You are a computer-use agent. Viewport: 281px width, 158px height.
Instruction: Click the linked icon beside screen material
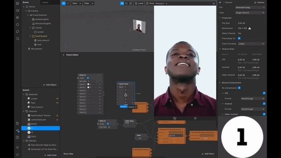pos(57,98)
